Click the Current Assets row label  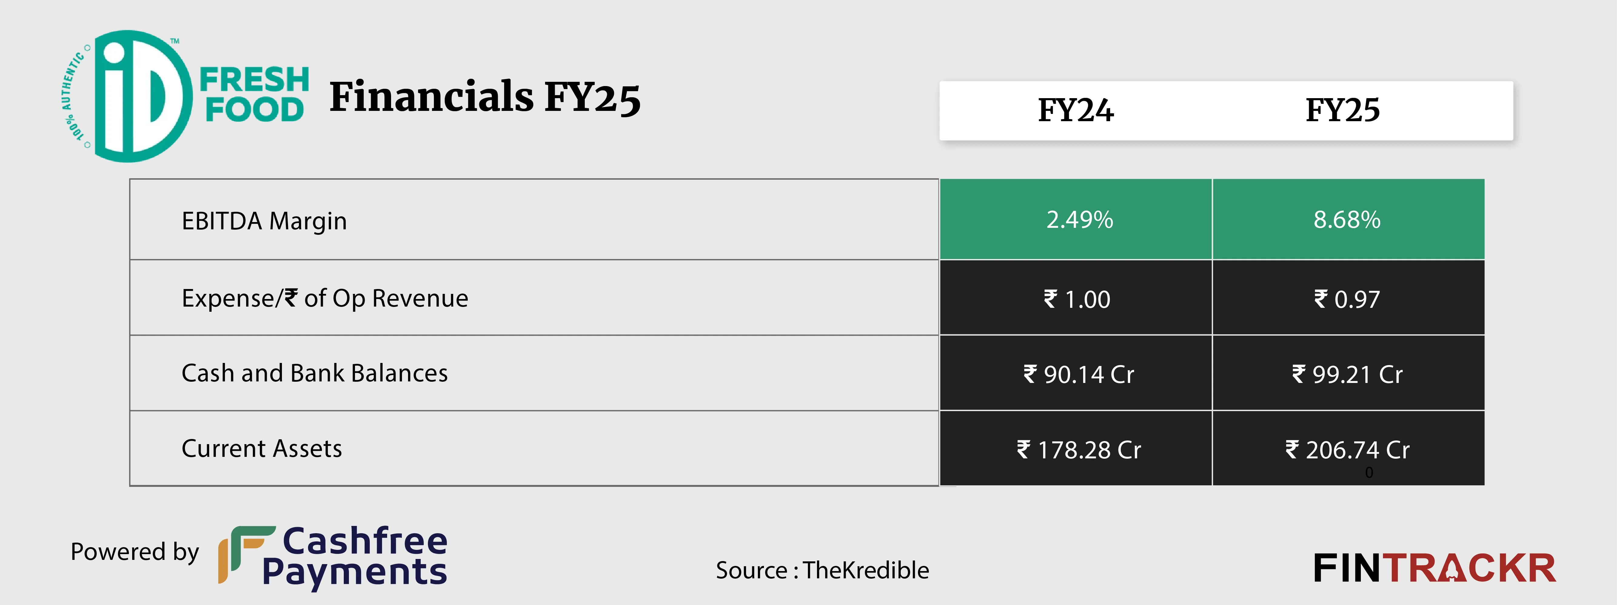tap(262, 449)
